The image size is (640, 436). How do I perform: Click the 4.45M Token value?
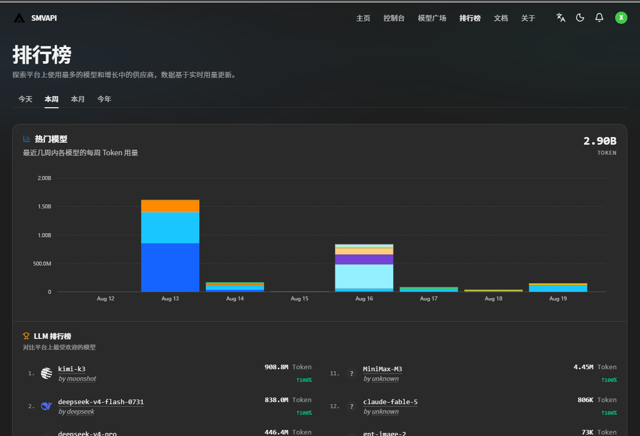point(595,367)
